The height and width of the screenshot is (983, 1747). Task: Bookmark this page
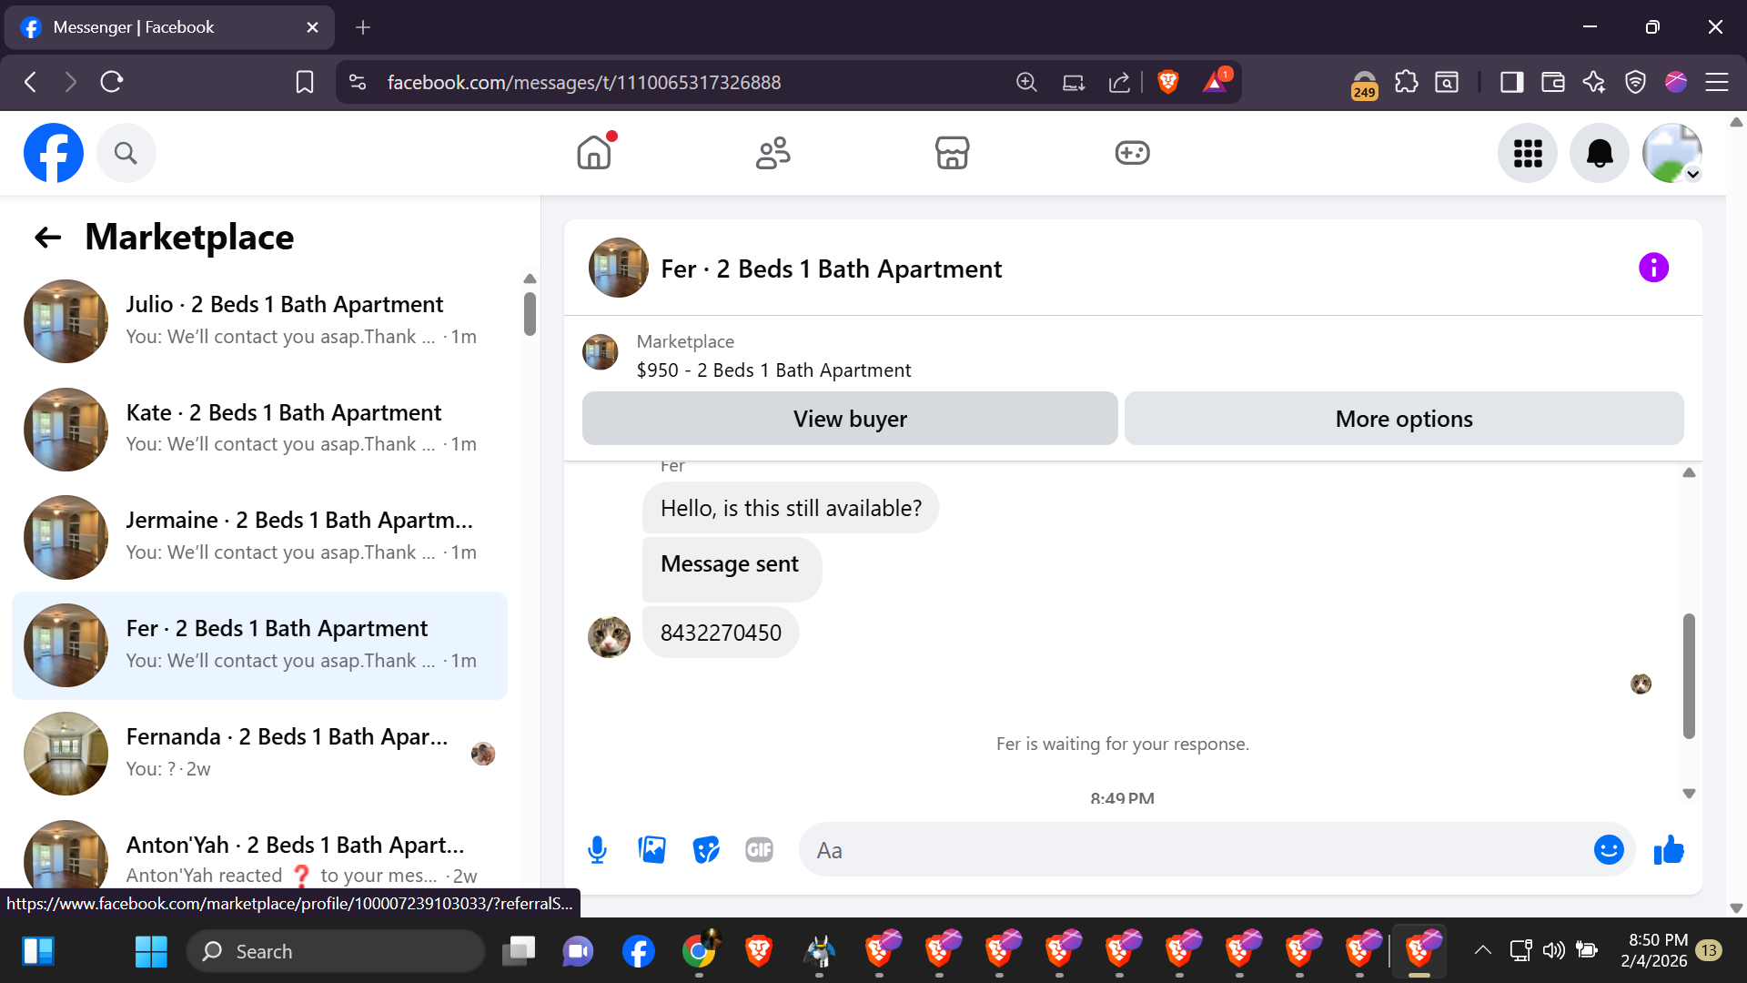coord(305,82)
